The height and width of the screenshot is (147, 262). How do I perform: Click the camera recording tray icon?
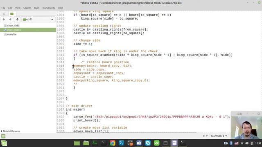pos(226,143)
